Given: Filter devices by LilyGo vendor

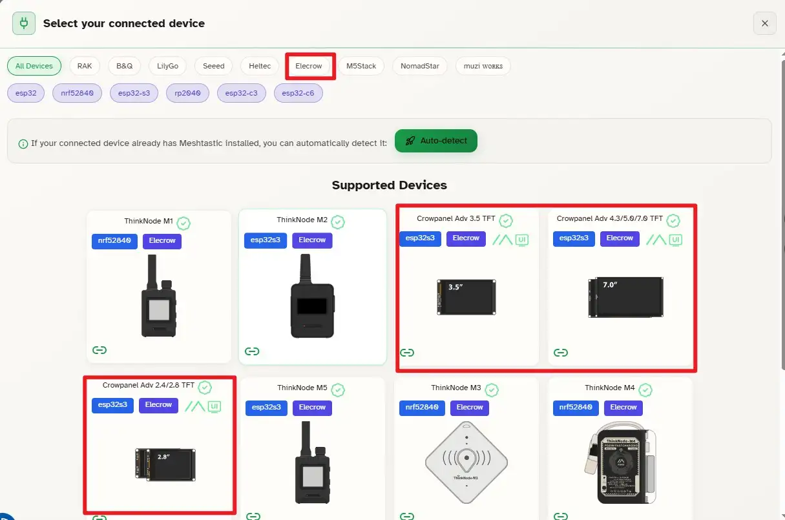Looking at the screenshot, I should (167, 66).
